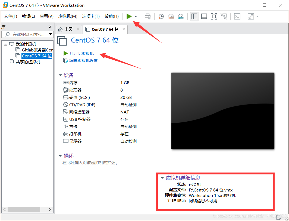Viewport: 289px width, 221px height.
Task: Open the console view toolbar icon
Action: 237,16
